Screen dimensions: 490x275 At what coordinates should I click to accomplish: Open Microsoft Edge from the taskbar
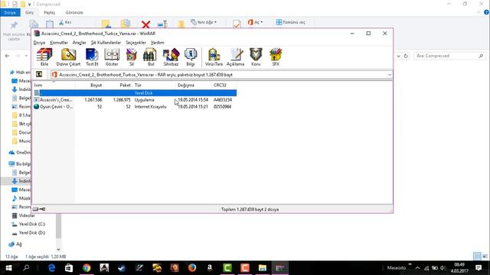pos(52,268)
